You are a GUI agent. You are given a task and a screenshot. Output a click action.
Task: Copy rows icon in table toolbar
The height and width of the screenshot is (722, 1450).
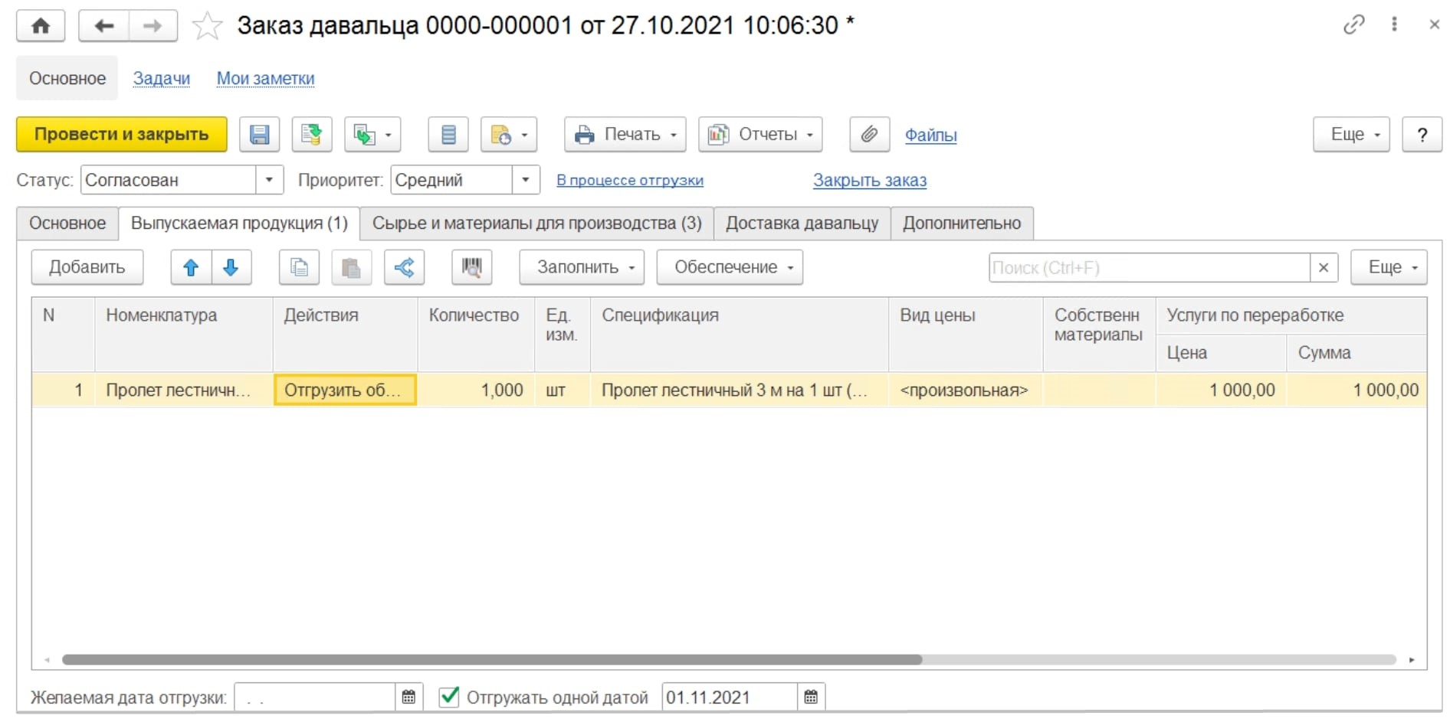tap(299, 267)
